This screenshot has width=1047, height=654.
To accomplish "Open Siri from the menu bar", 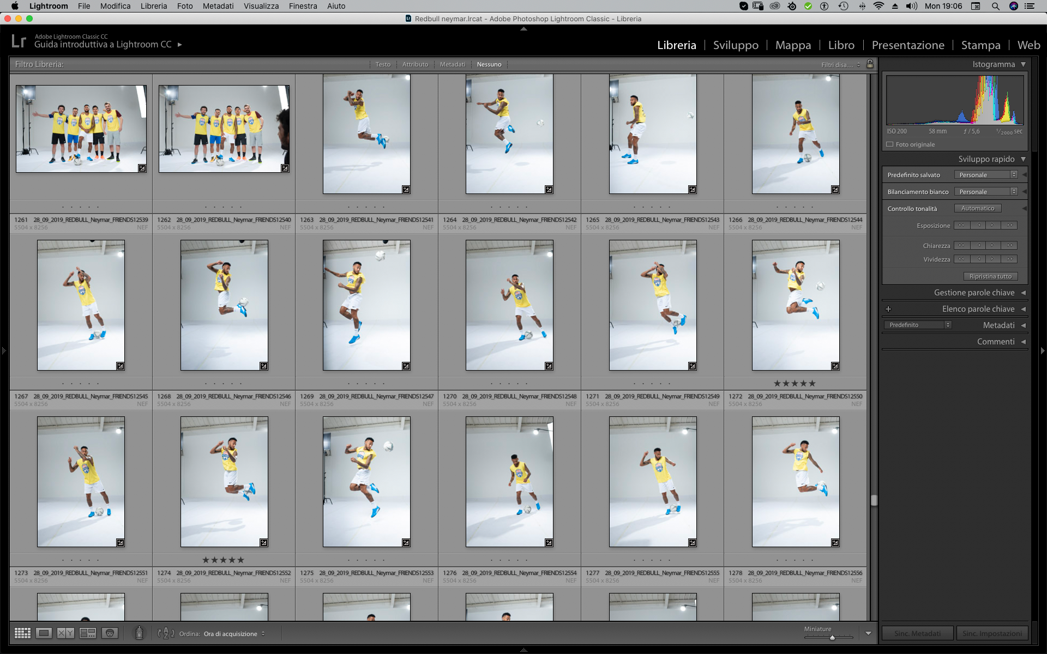I will [1014, 6].
